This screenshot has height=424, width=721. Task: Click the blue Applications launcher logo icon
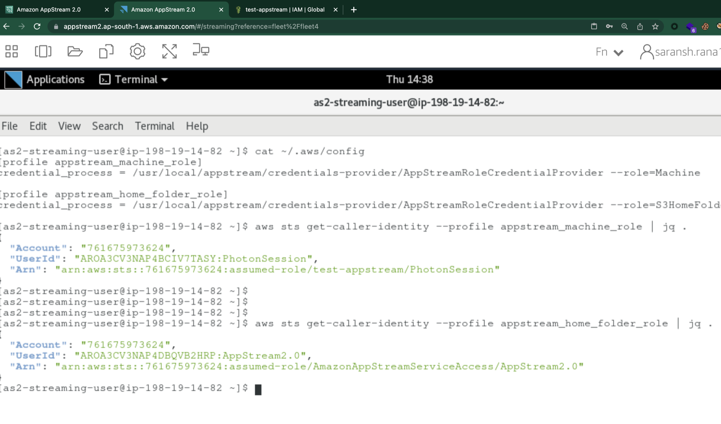pyautogui.click(x=13, y=80)
